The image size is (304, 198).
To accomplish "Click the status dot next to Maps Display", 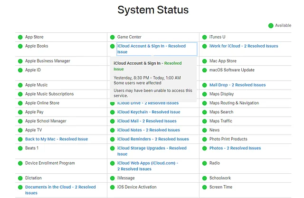I will point(204,94).
